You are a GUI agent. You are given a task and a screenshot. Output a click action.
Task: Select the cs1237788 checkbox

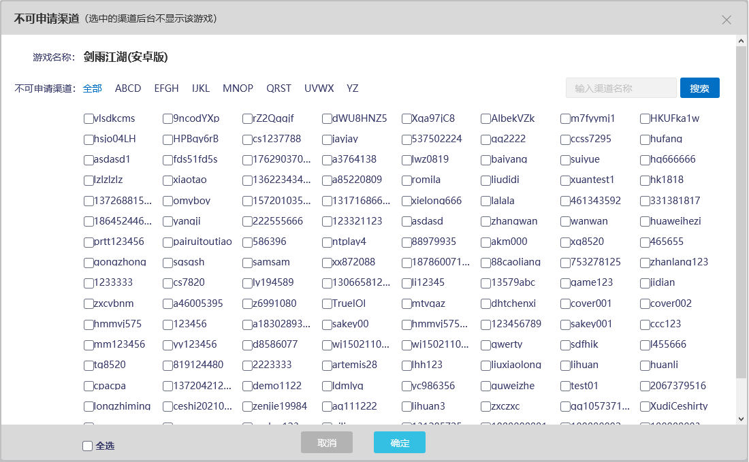tap(247, 139)
